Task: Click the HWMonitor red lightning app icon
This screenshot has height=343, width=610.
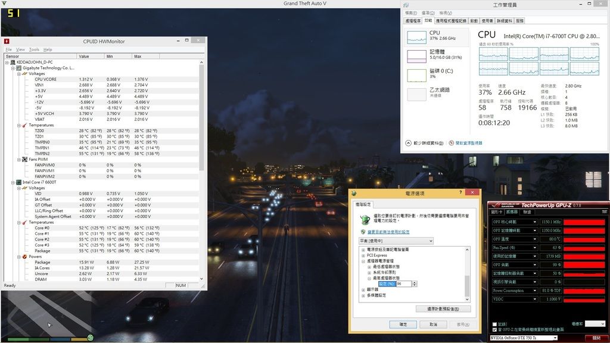Action: [x=7, y=41]
